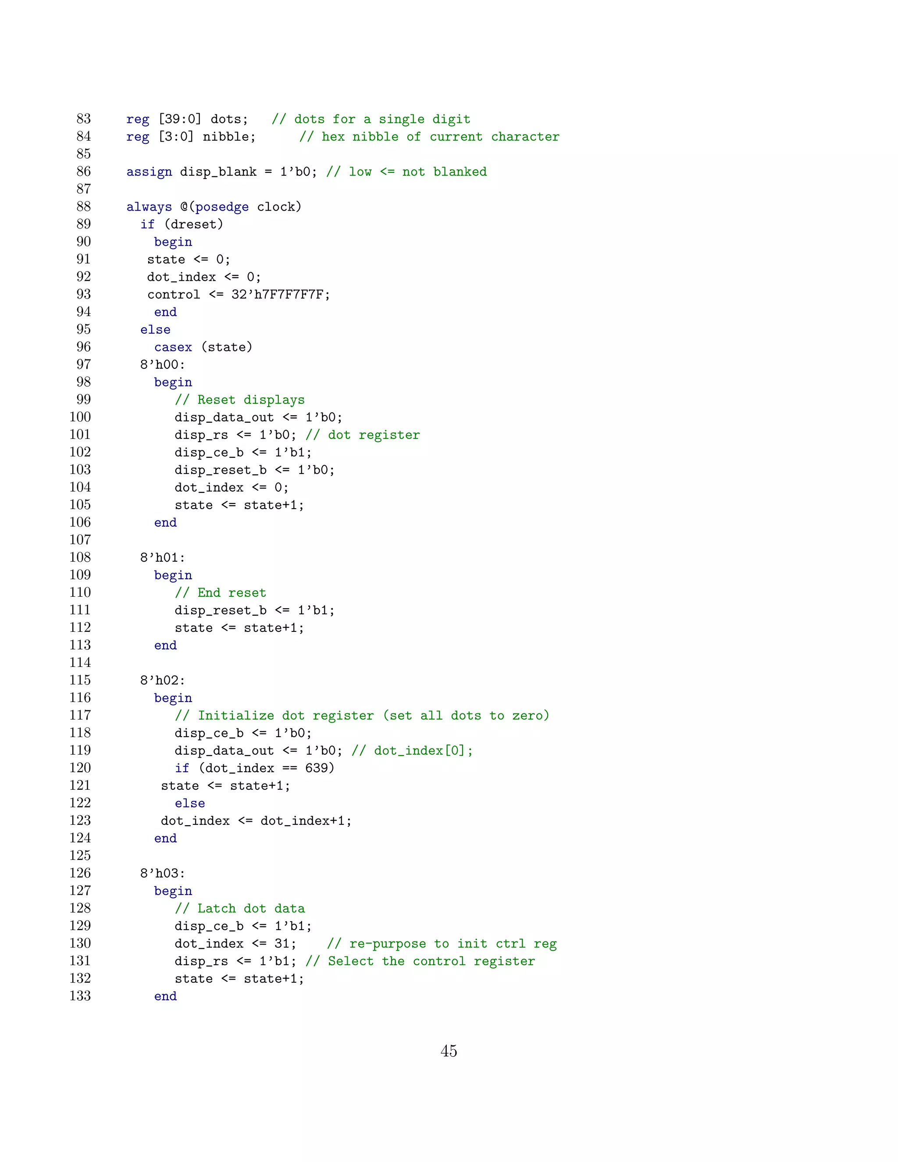Click the line number 108

click(80, 557)
